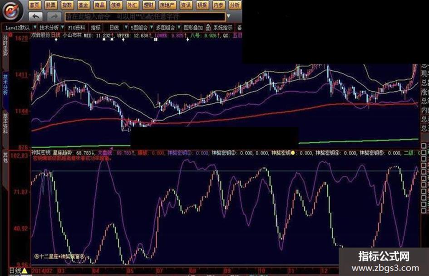Open the 外汇 forex tab
Screen dimensions: 429x276
pos(133,5)
